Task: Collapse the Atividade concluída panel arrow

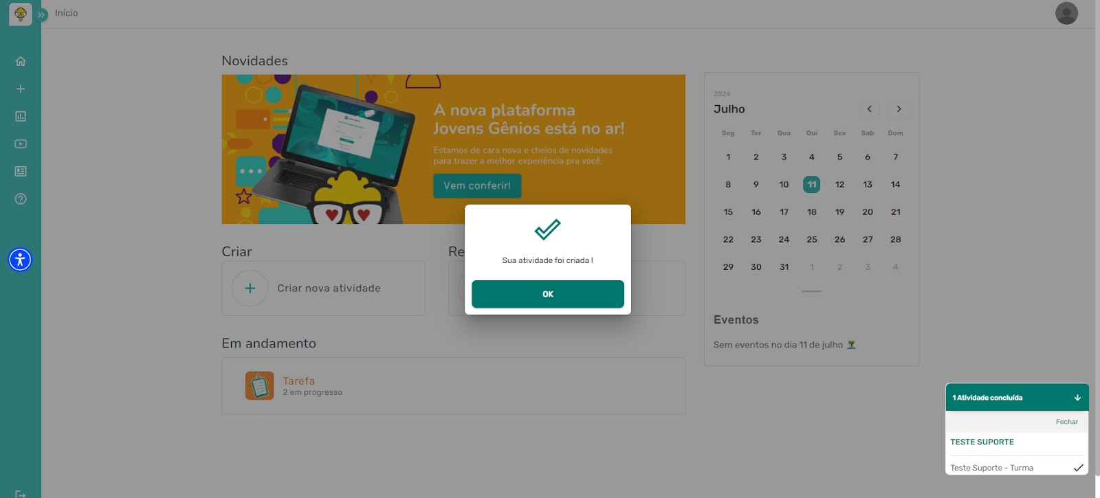Action: [x=1077, y=398]
